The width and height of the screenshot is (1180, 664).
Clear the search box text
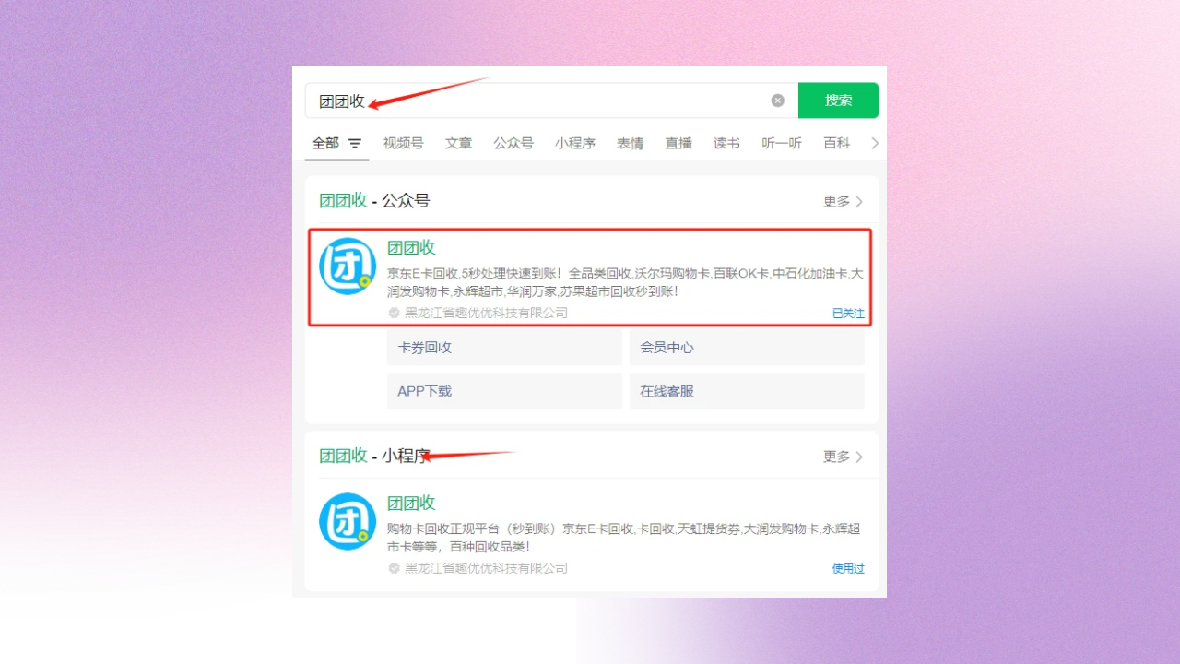[778, 101]
